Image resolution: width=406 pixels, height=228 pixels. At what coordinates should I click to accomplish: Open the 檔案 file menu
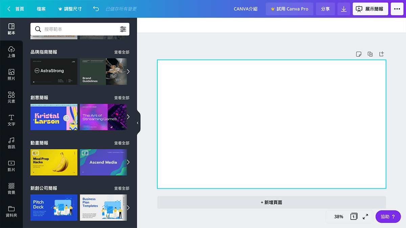[41, 9]
